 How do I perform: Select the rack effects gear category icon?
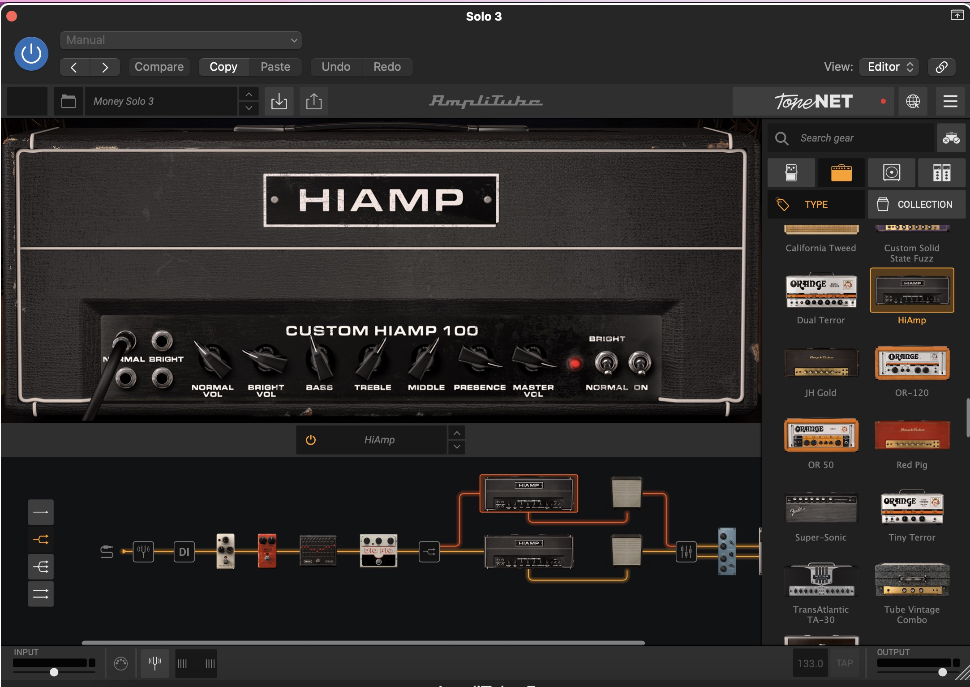(x=941, y=172)
